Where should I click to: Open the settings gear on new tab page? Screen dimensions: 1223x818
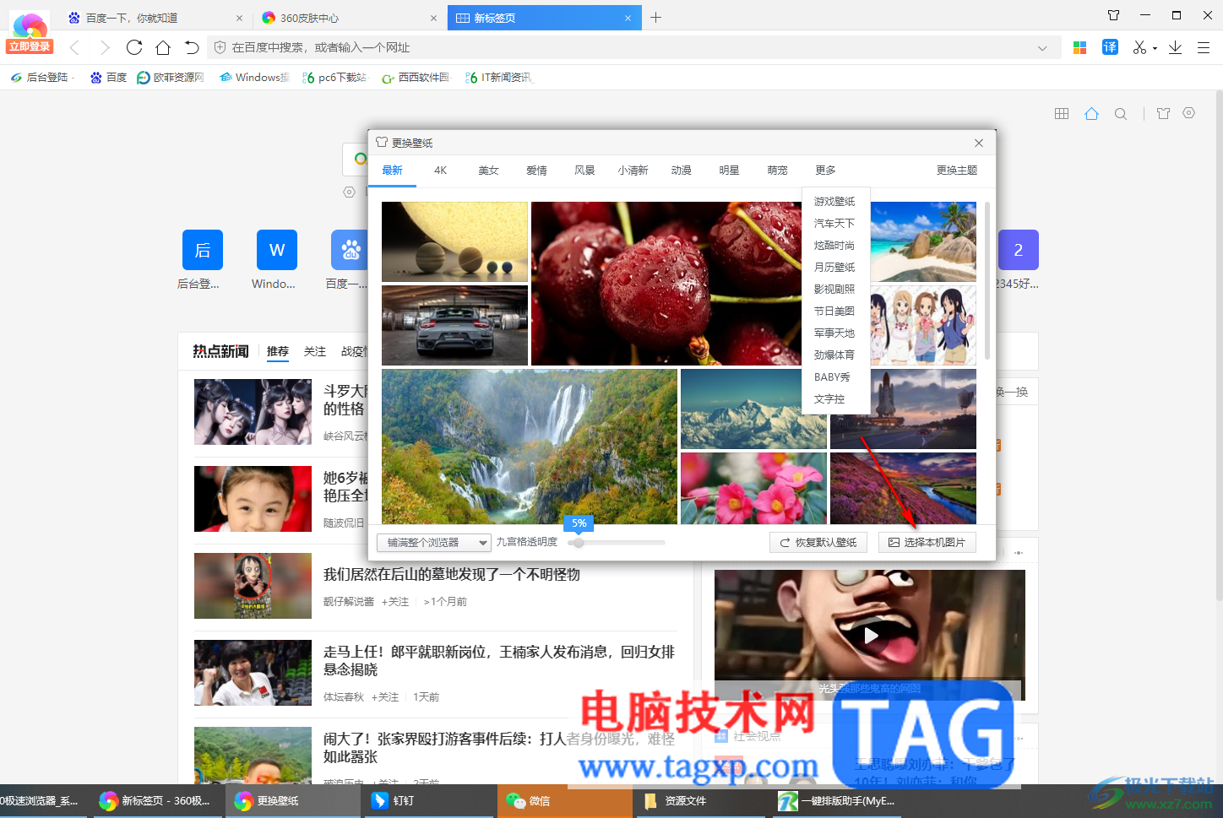[1189, 113]
